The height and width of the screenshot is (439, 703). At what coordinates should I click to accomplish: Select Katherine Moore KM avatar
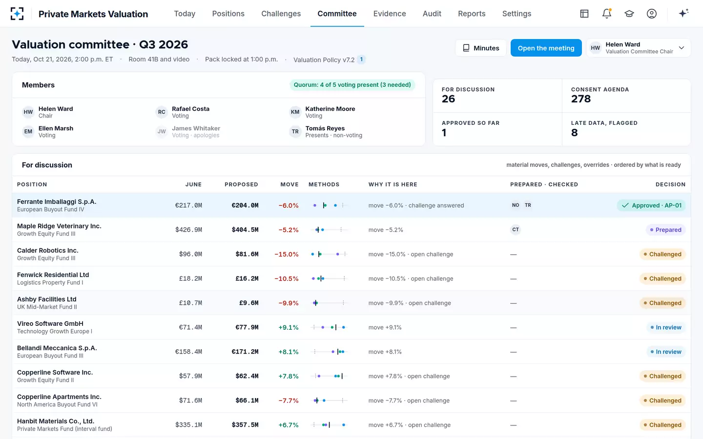coord(295,112)
